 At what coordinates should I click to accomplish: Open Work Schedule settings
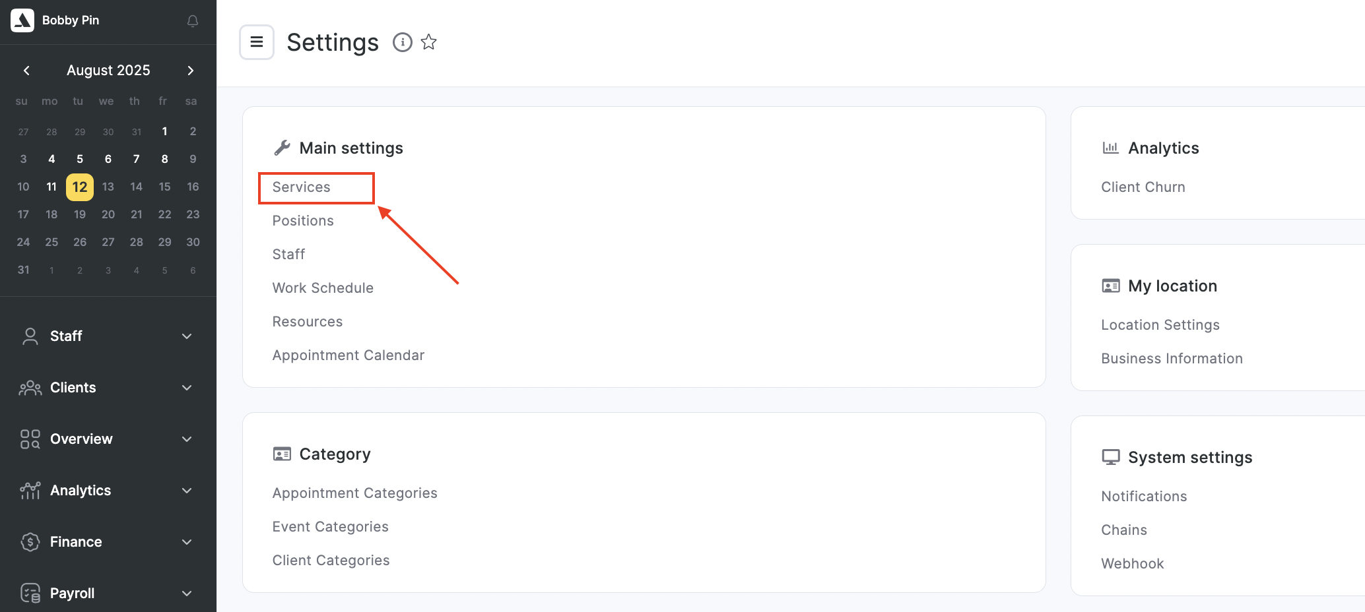coord(323,288)
